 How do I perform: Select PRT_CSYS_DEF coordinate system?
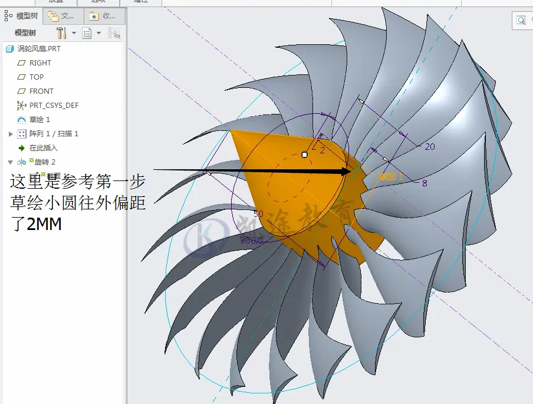click(x=48, y=106)
